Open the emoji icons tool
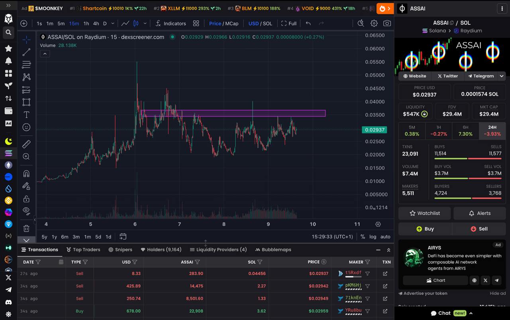The width and height of the screenshot is (510, 320). [26, 127]
